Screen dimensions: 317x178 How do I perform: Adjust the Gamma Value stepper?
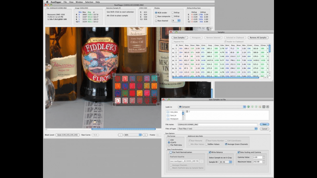click(x=264, y=157)
